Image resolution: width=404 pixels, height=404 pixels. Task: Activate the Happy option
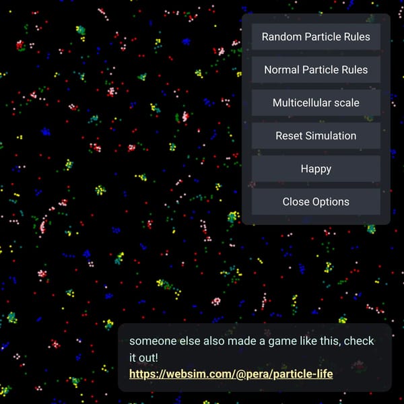point(316,169)
